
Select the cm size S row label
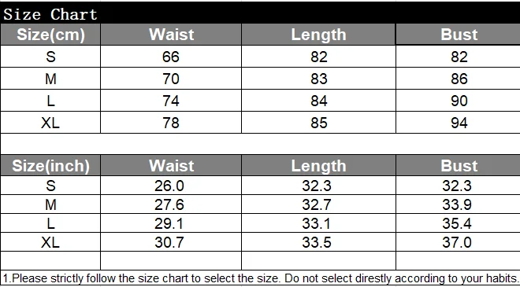coord(50,57)
